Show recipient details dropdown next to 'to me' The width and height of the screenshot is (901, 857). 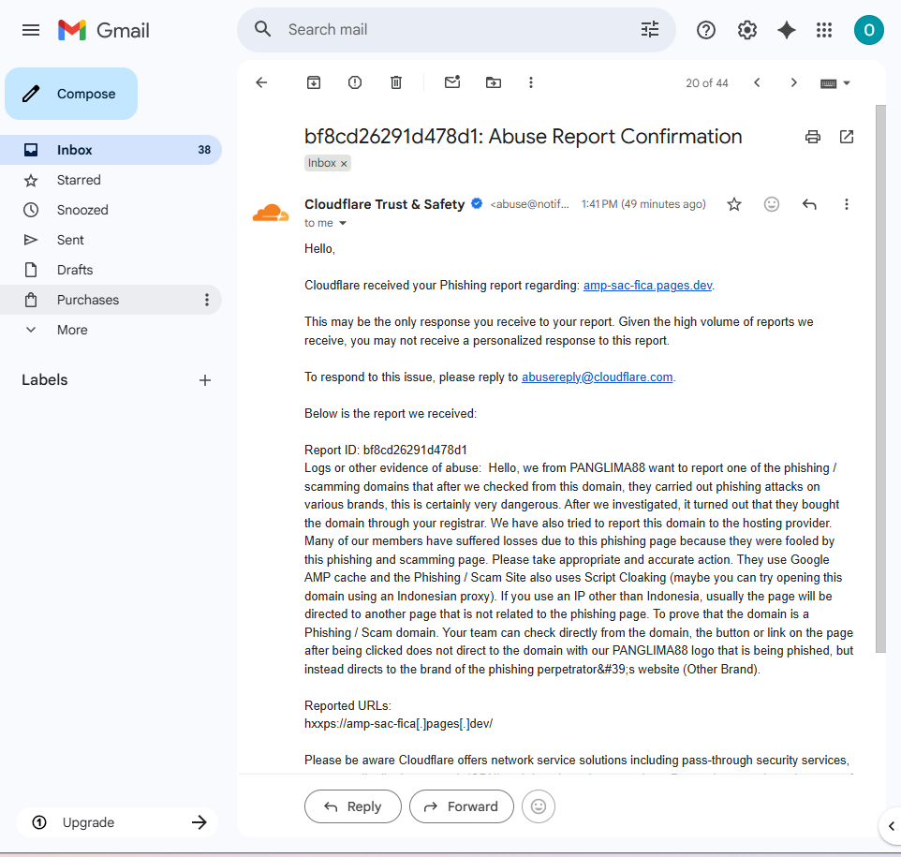[x=343, y=223]
